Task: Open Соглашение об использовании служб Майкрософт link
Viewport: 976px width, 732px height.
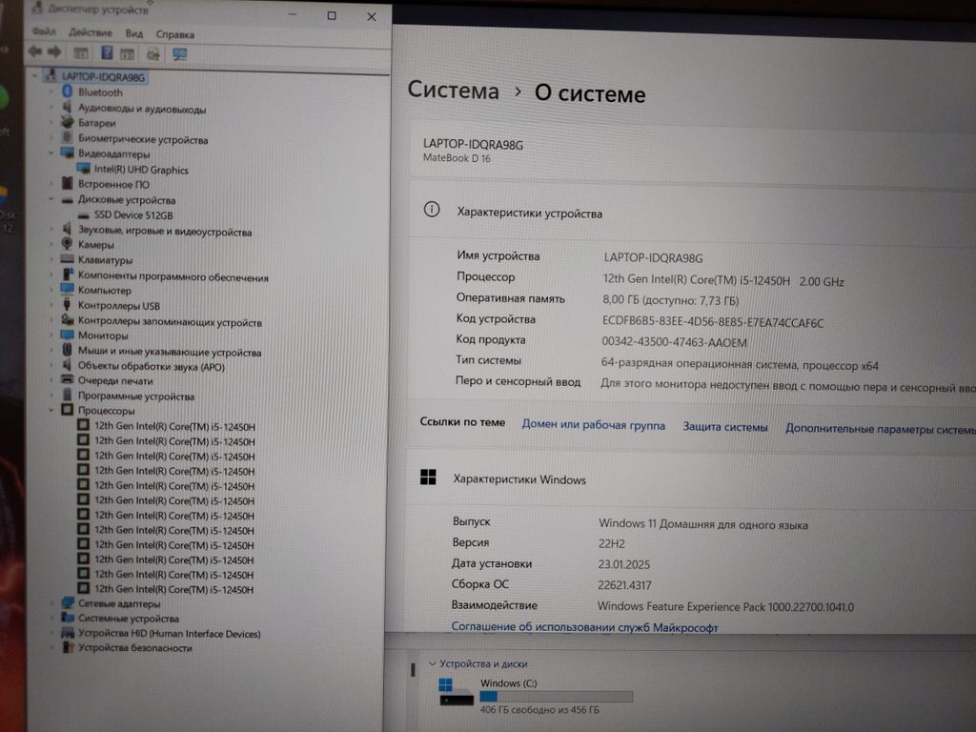Action: [x=584, y=627]
